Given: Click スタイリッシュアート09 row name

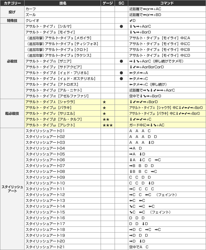Looking at the screenshot, I should pos(45,177).
